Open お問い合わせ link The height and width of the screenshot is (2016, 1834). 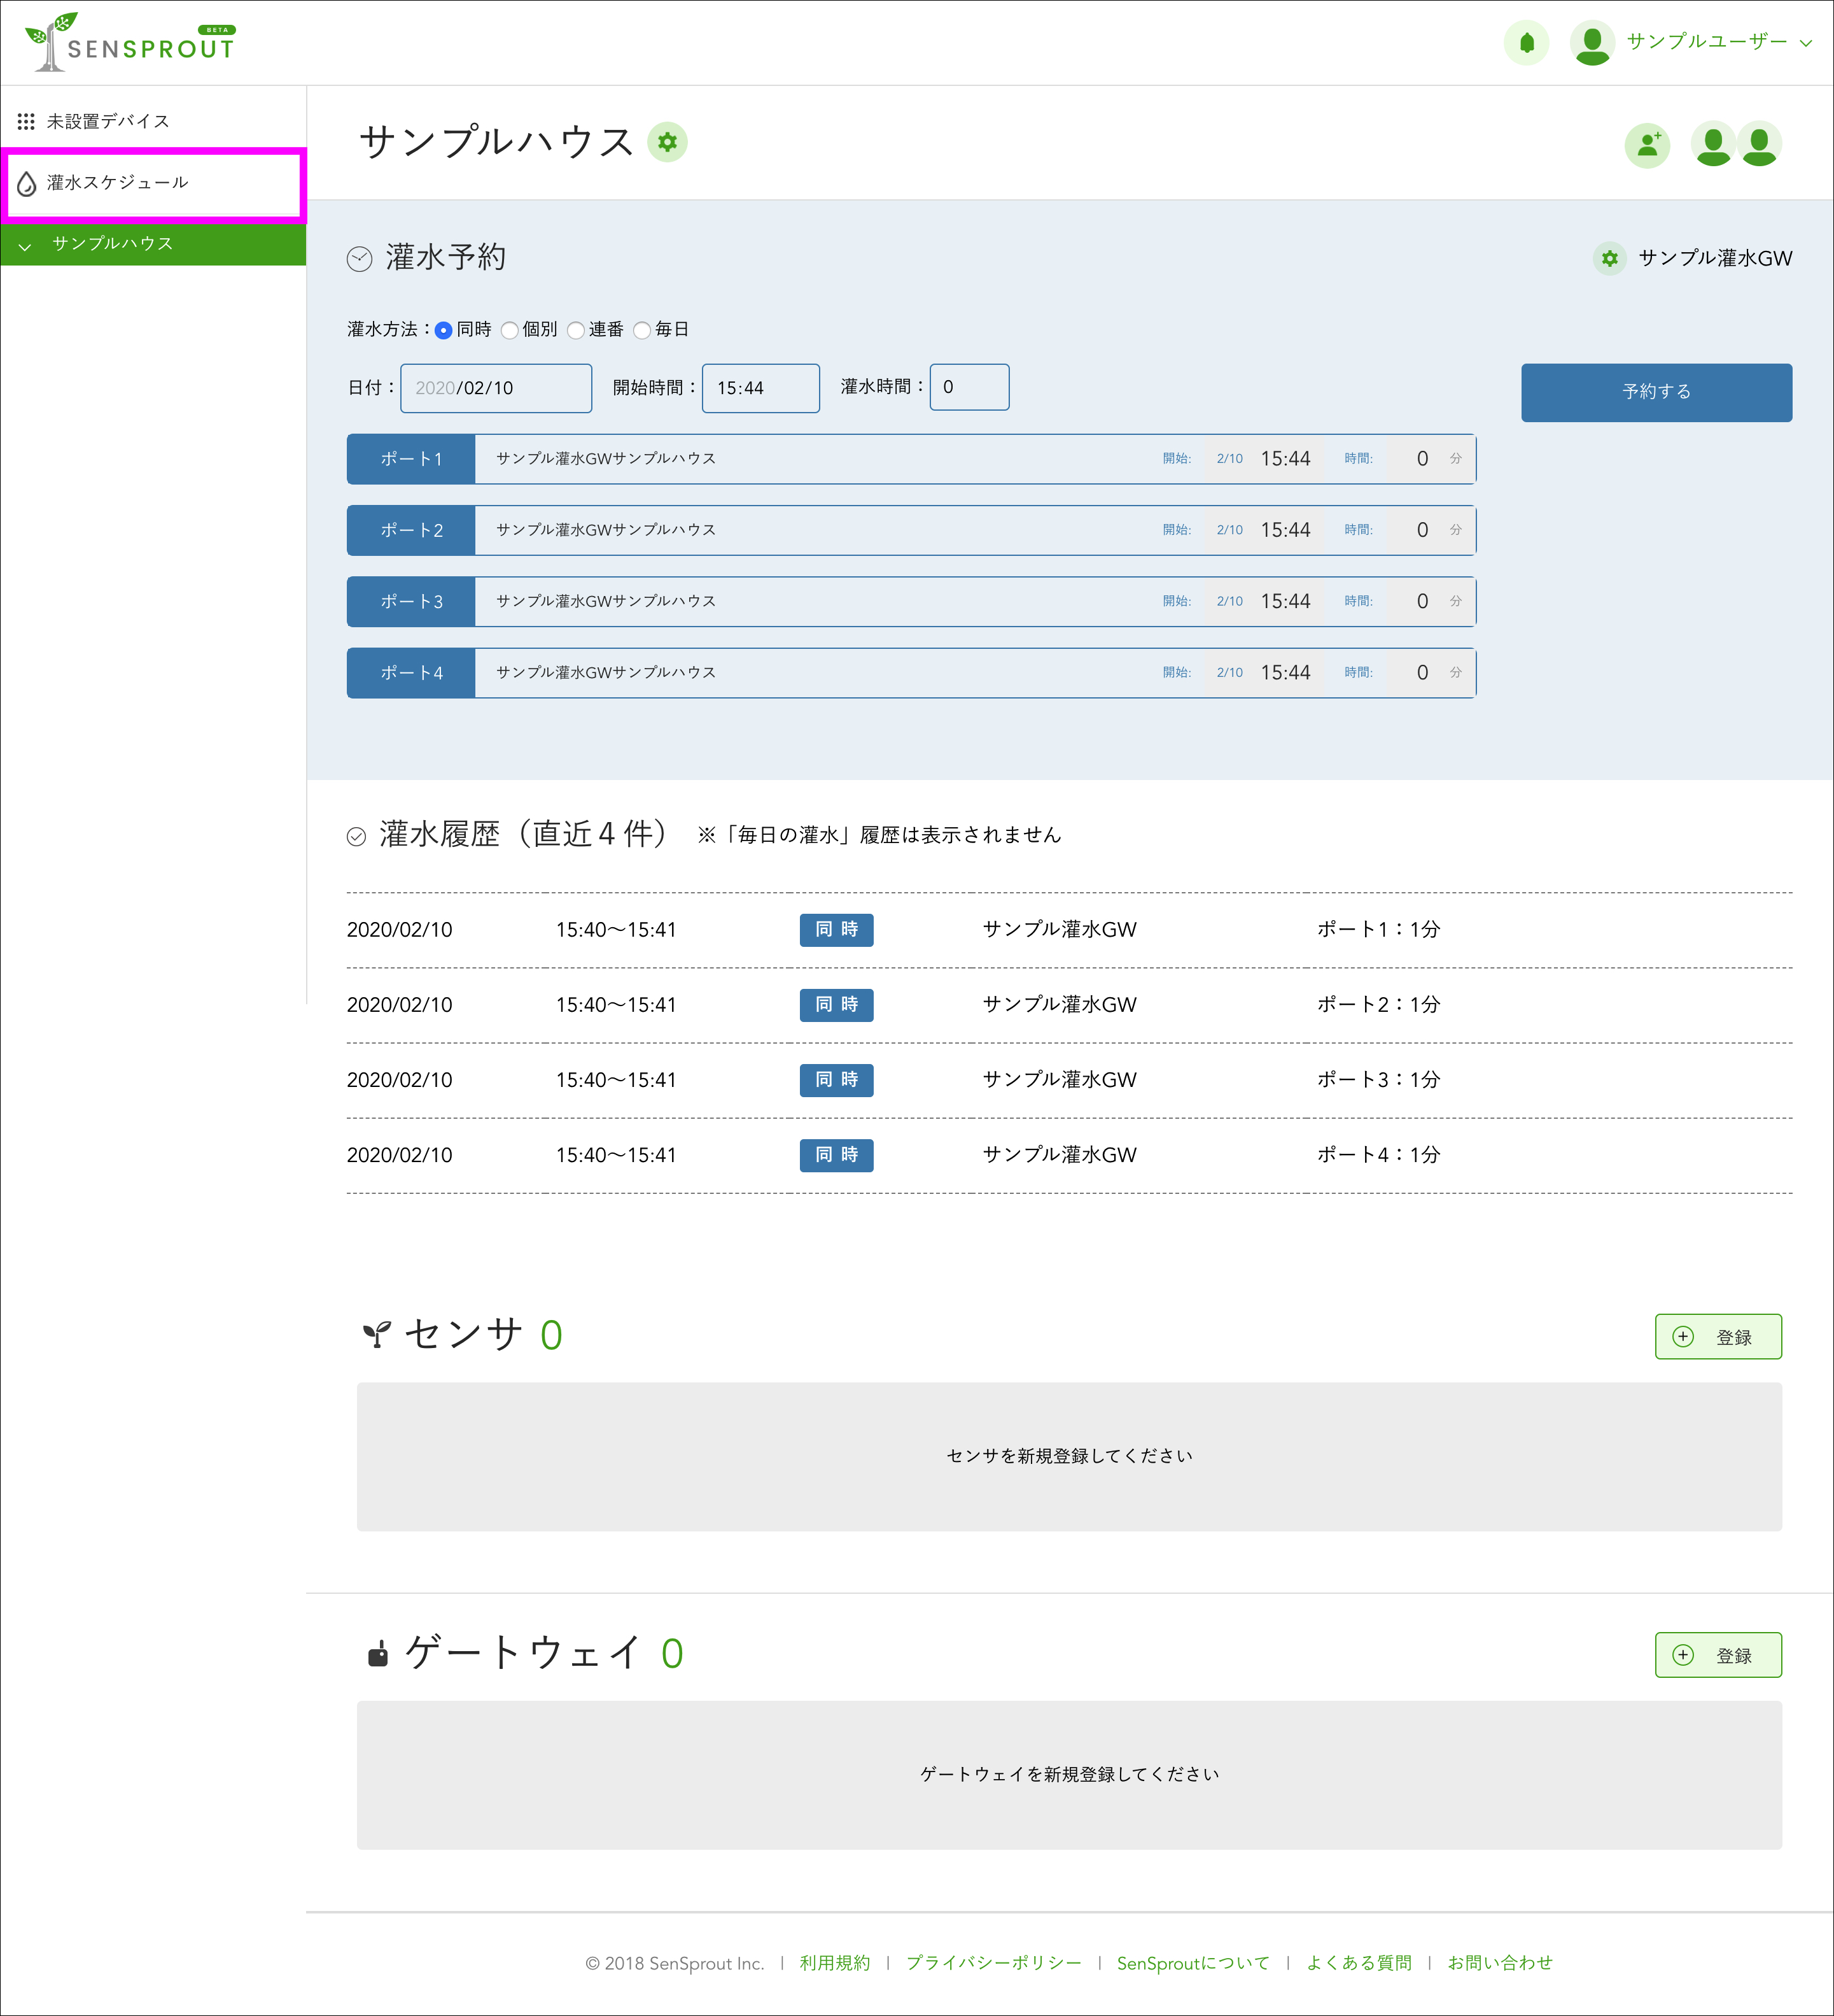tap(1499, 1963)
